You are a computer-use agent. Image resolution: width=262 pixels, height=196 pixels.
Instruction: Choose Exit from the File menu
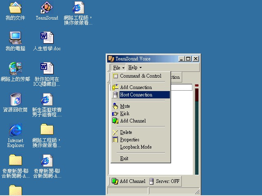click(141, 158)
